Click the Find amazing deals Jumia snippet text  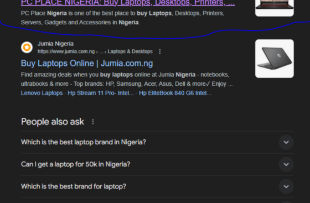127,79
